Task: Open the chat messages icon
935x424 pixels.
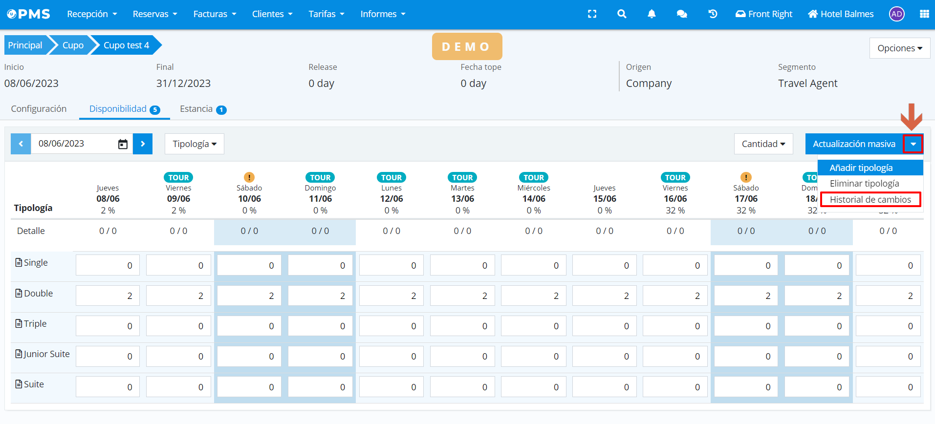Action: pos(682,14)
